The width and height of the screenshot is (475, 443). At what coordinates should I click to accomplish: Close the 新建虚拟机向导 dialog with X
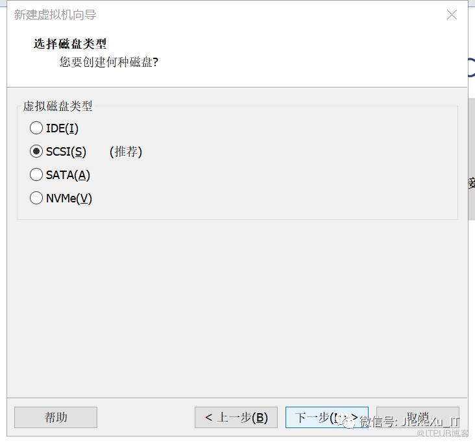point(452,15)
